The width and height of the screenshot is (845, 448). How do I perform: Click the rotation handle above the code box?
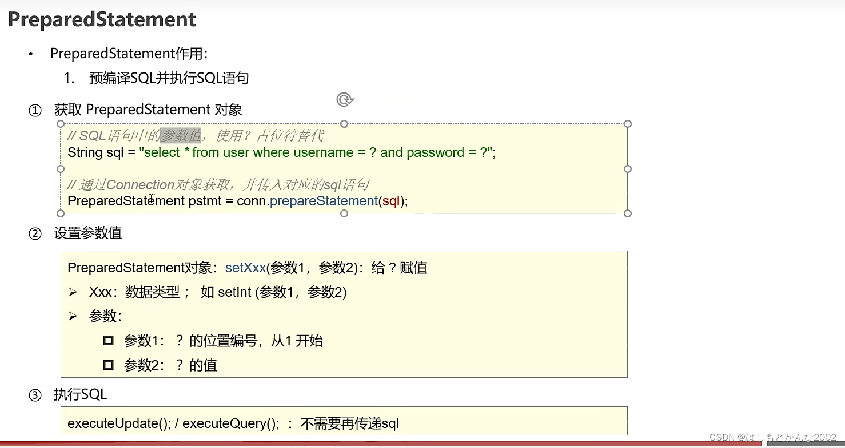[x=344, y=100]
